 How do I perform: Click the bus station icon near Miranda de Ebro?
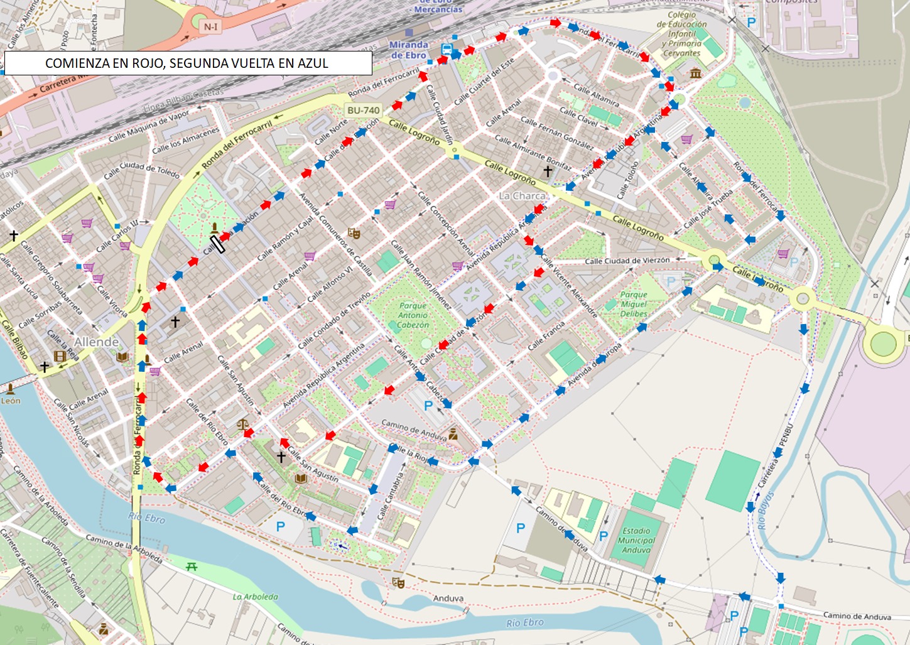[x=447, y=50]
